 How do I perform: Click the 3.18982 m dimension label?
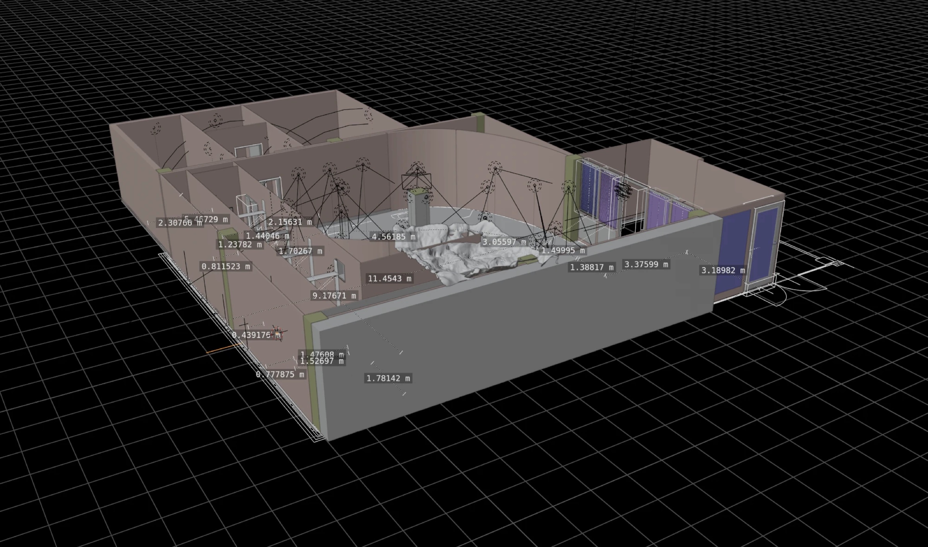pyautogui.click(x=723, y=270)
